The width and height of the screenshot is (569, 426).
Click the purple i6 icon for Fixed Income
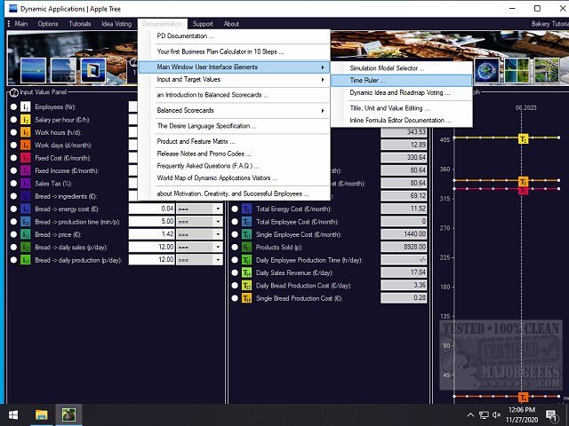(26, 170)
